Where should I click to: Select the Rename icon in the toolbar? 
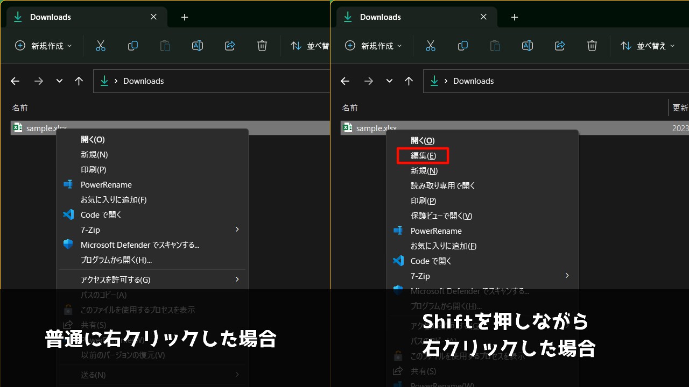pyautogui.click(x=198, y=46)
